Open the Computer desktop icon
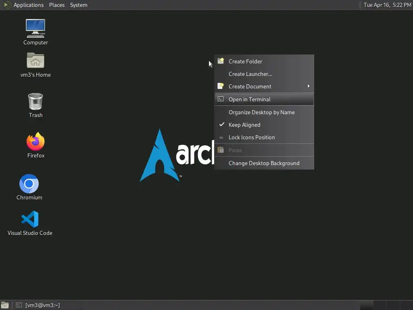This screenshot has height=310, width=413. [x=35, y=32]
